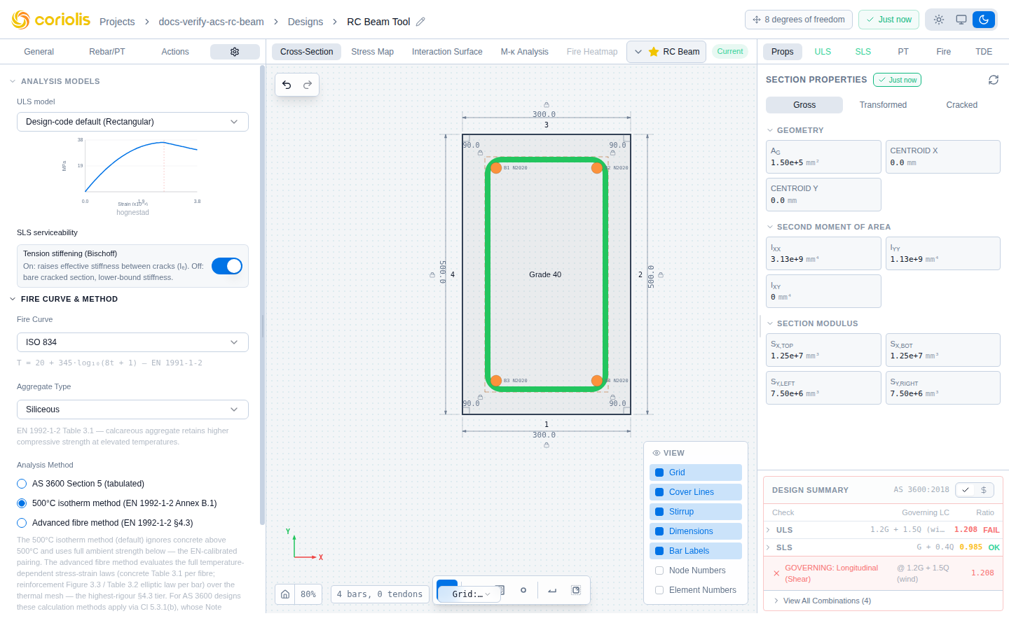Image resolution: width=1009 pixels, height=630 pixels.
Task: Select the top-right orange rebar N2020
Action: (597, 168)
